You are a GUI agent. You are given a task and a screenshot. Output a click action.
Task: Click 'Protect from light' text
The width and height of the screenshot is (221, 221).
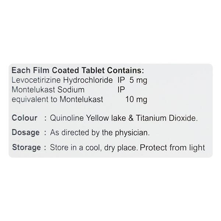(173, 148)
